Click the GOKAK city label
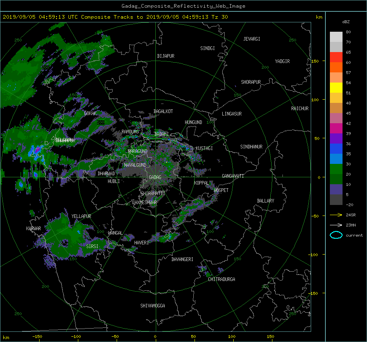Screen dimensions: 367x342 point(91,113)
